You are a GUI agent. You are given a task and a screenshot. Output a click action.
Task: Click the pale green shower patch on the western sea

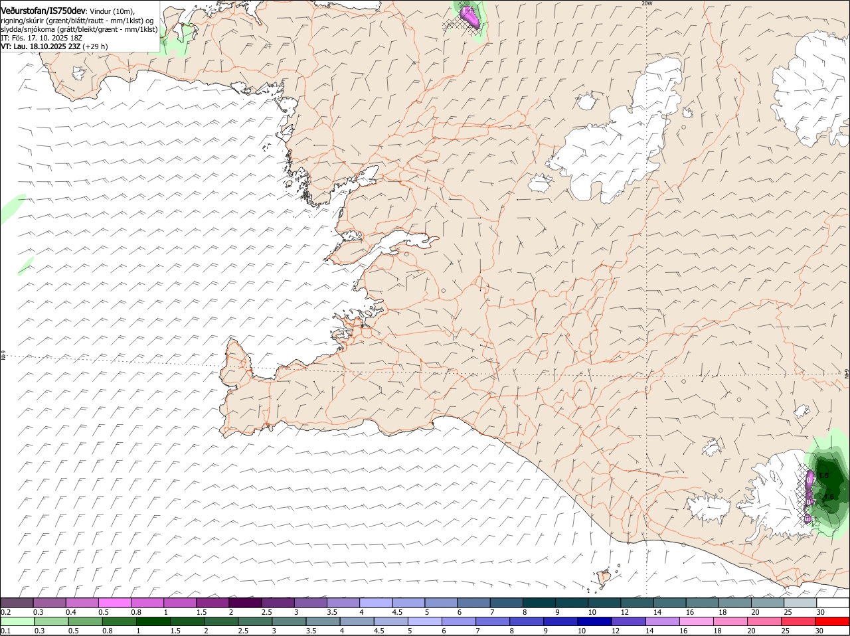click(x=11, y=208)
